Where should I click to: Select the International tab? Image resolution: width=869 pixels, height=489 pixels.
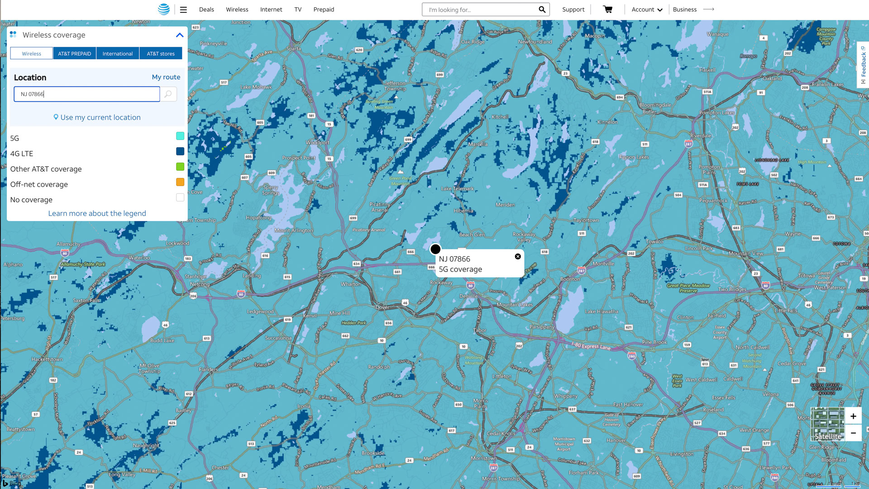point(118,53)
